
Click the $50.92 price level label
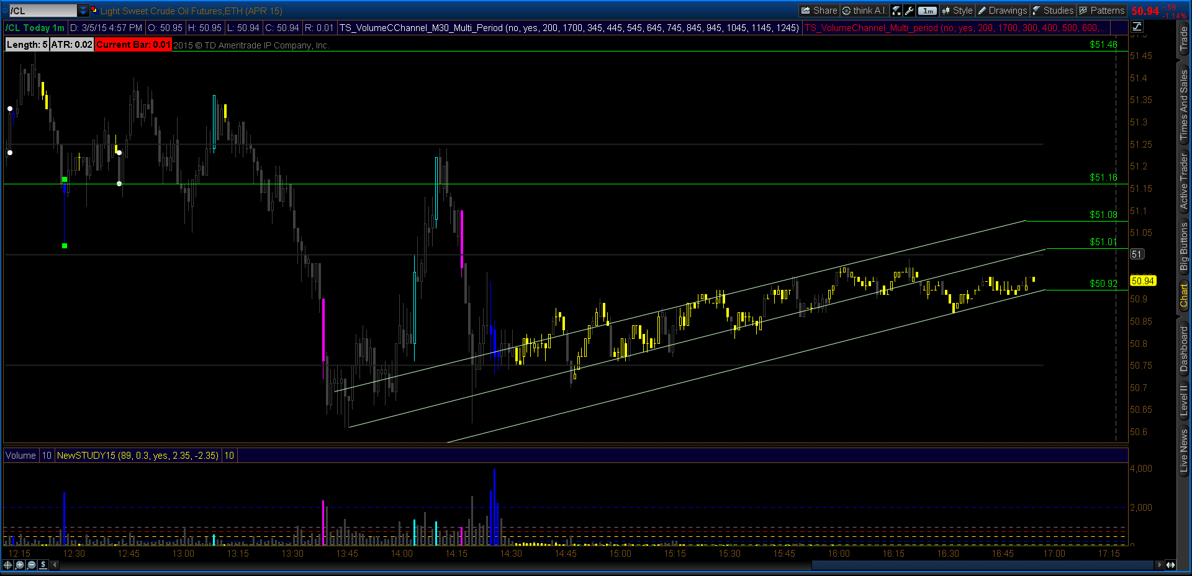pos(1103,284)
